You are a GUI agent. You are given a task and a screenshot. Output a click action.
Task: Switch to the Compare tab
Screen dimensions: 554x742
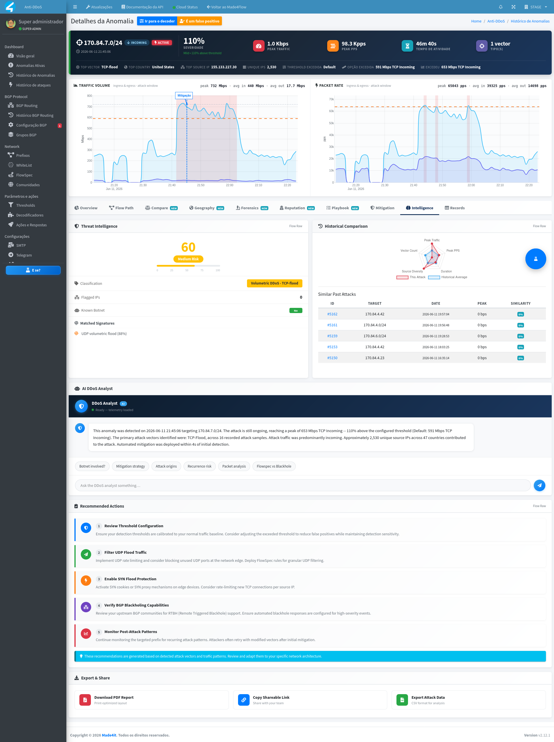tap(161, 208)
